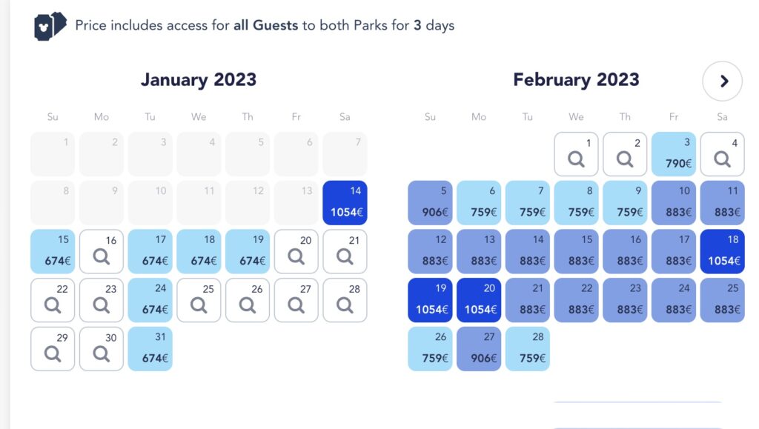Select February 27 at 906€

[479, 349]
